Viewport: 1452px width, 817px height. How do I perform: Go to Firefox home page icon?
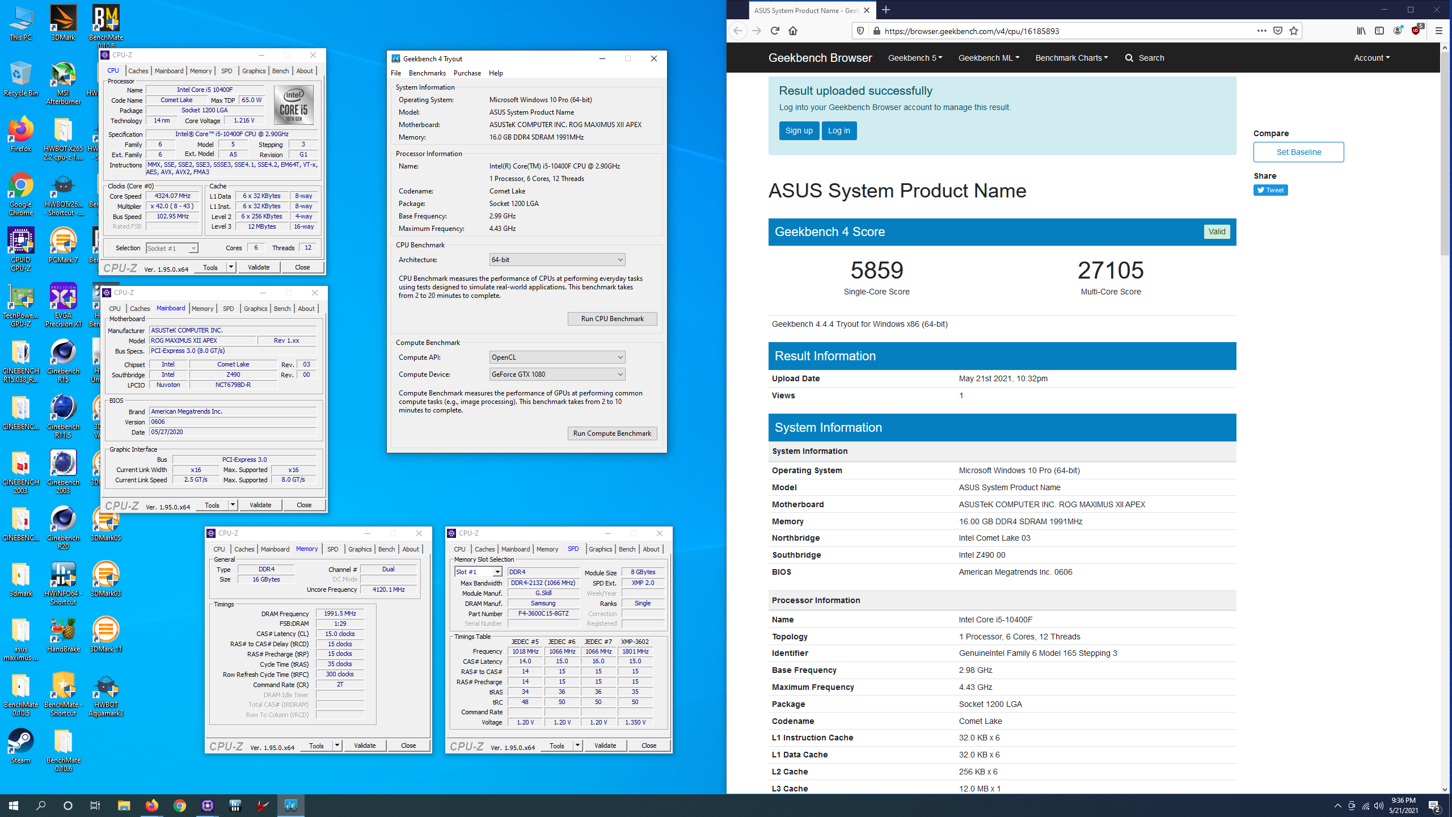tap(793, 31)
